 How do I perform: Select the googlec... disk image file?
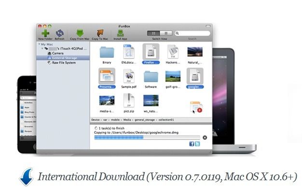(x=195, y=76)
